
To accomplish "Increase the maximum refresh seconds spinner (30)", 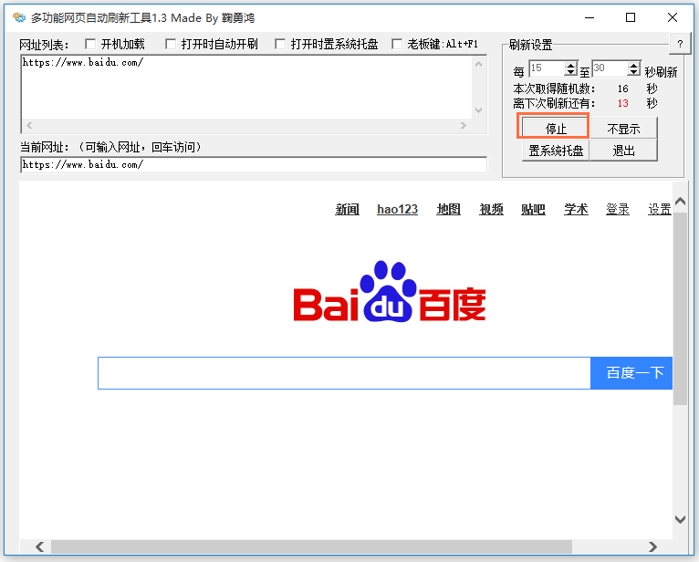I will click(633, 66).
